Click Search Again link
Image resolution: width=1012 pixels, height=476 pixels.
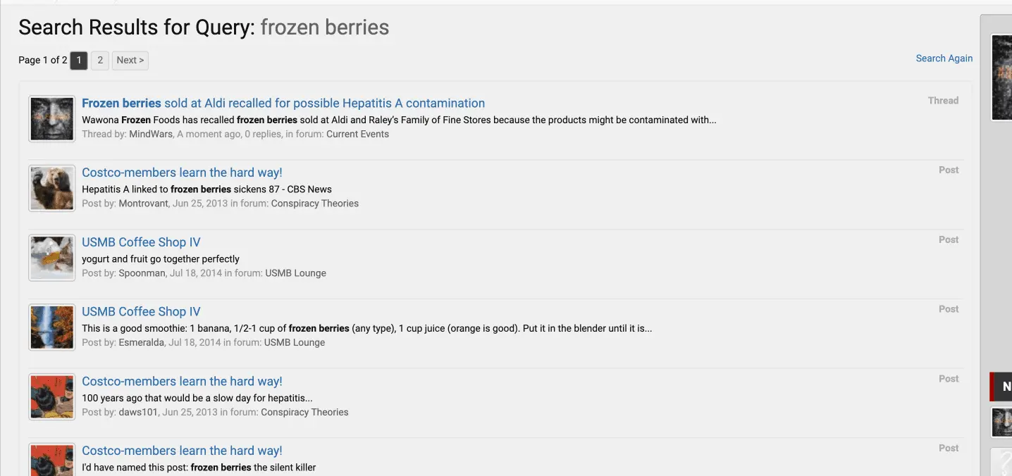coord(944,58)
